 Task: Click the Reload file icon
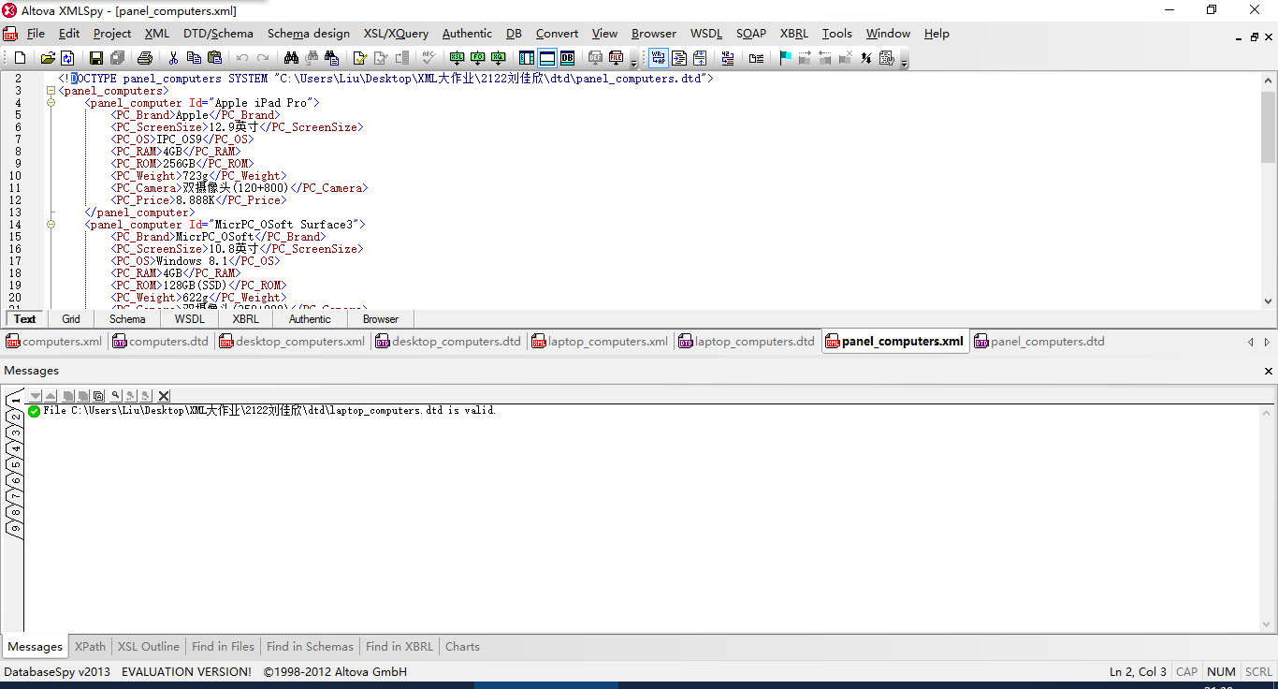[67, 58]
